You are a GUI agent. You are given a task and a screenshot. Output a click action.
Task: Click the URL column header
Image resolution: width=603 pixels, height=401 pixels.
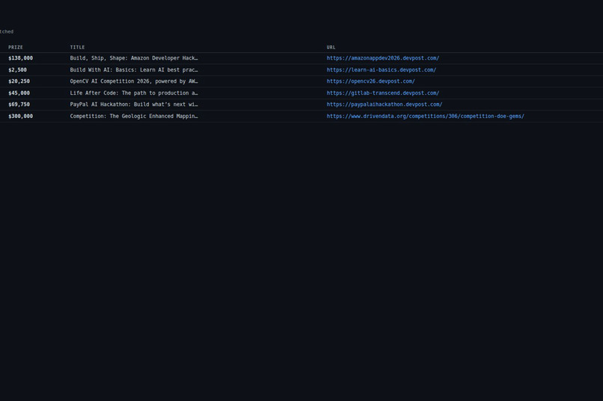[331, 47]
